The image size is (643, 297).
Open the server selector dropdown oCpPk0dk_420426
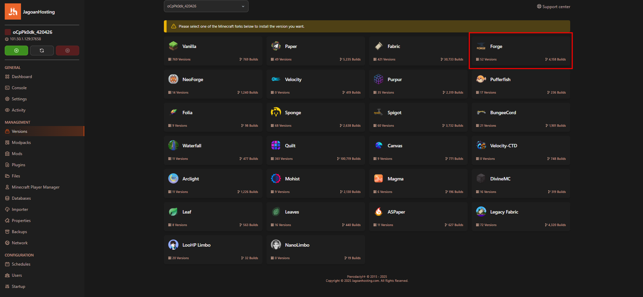click(206, 6)
